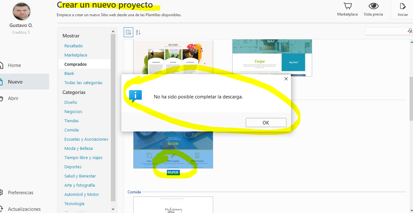The image size is (413, 213).
Task: Open the Deportes category
Action: tap(73, 167)
